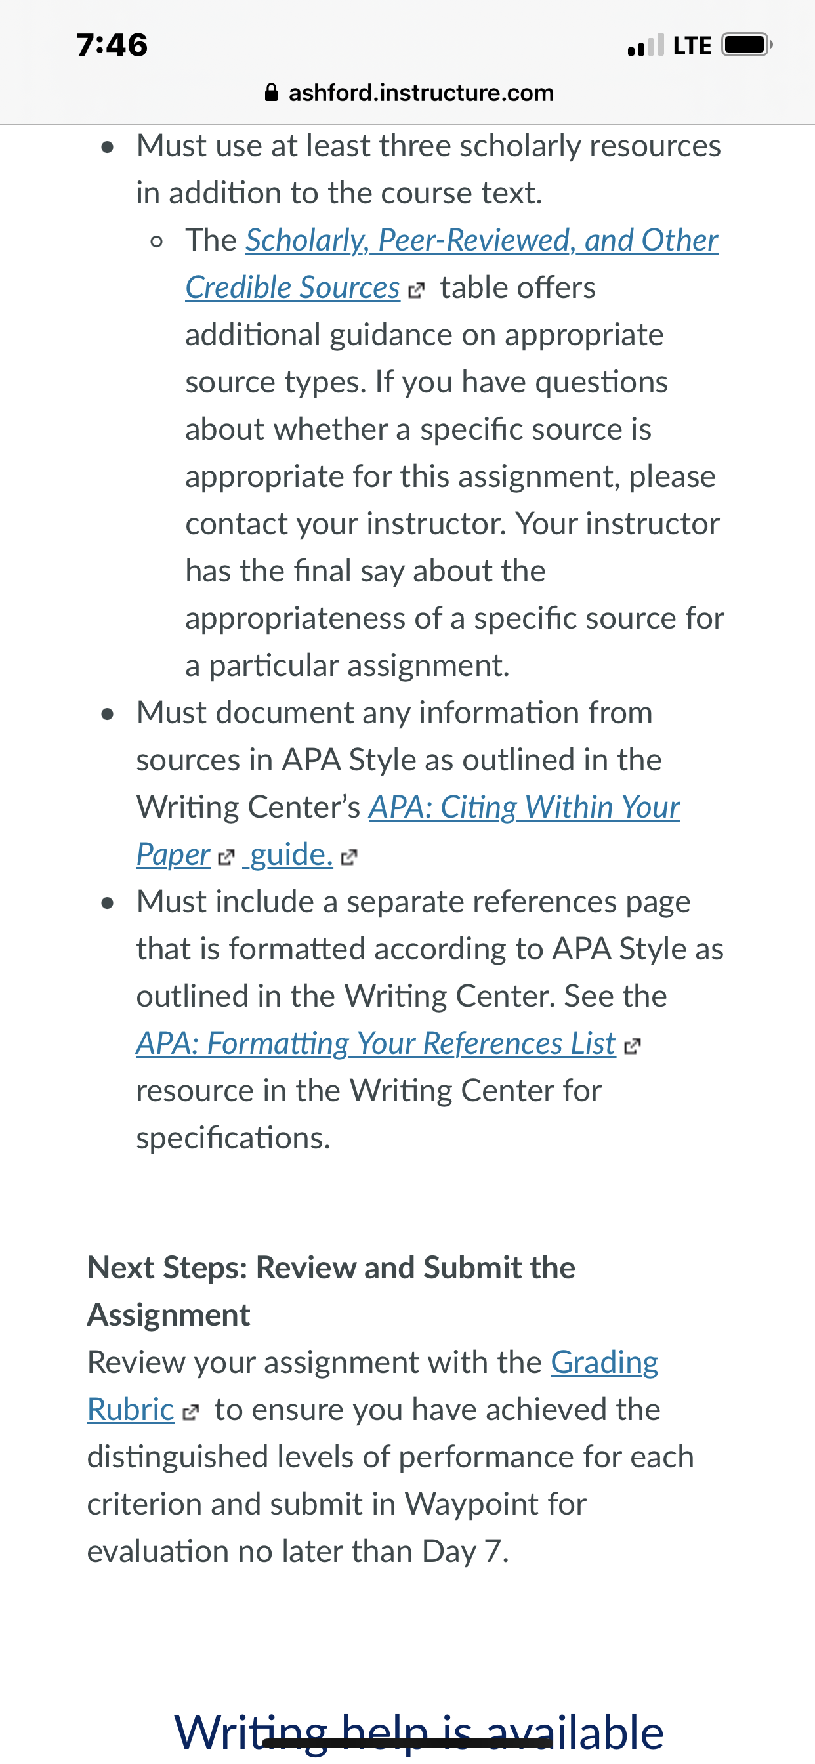Click external link icon next to Paper

coord(226,856)
